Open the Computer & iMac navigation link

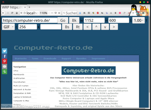tap(21, 101)
